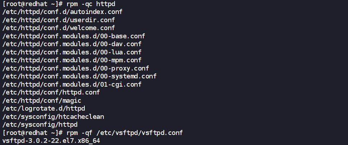The width and height of the screenshot is (348, 145).
Task: Select the /etc/sysconfig/httpd line
Action: (40, 125)
